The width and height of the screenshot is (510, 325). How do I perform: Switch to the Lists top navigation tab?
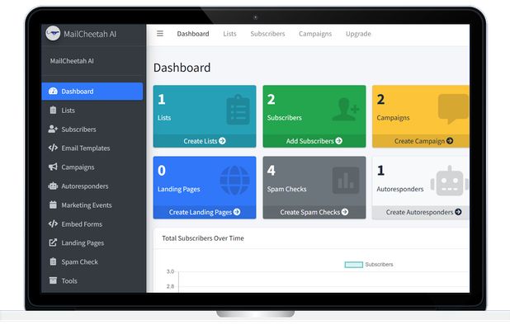click(x=229, y=34)
